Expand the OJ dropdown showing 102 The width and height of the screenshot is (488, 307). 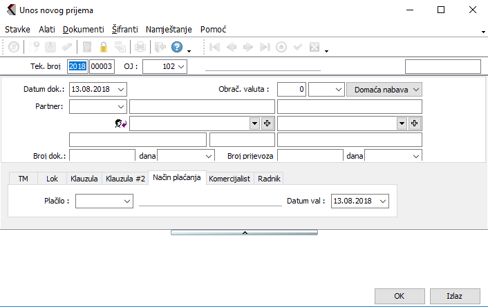[181, 66]
